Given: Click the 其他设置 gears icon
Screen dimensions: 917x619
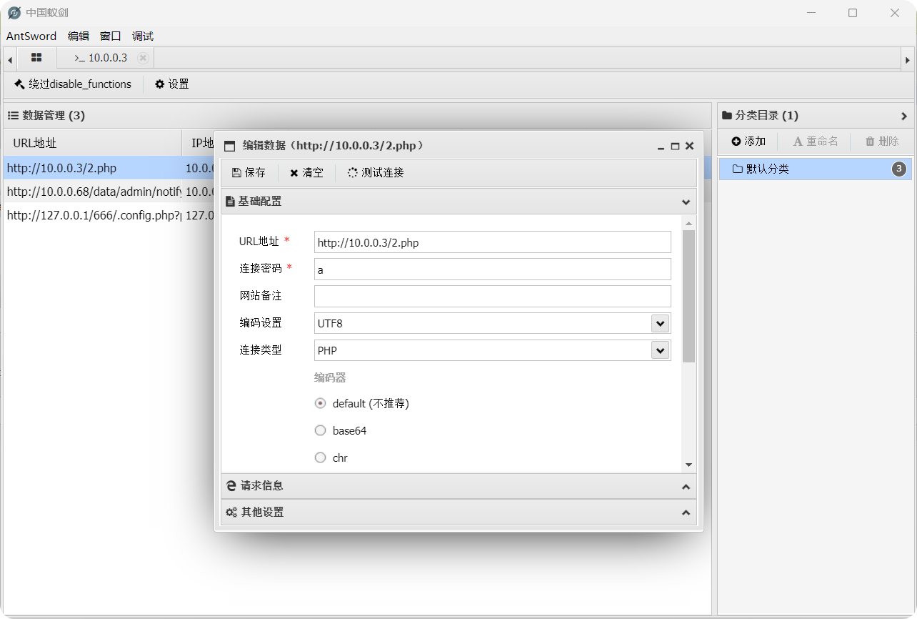Looking at the screenshot, I should click(x=231, y=512).
